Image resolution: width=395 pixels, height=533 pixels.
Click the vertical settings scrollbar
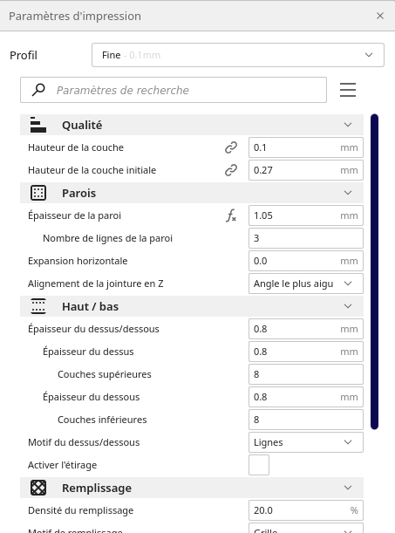[x=375, y=271]
